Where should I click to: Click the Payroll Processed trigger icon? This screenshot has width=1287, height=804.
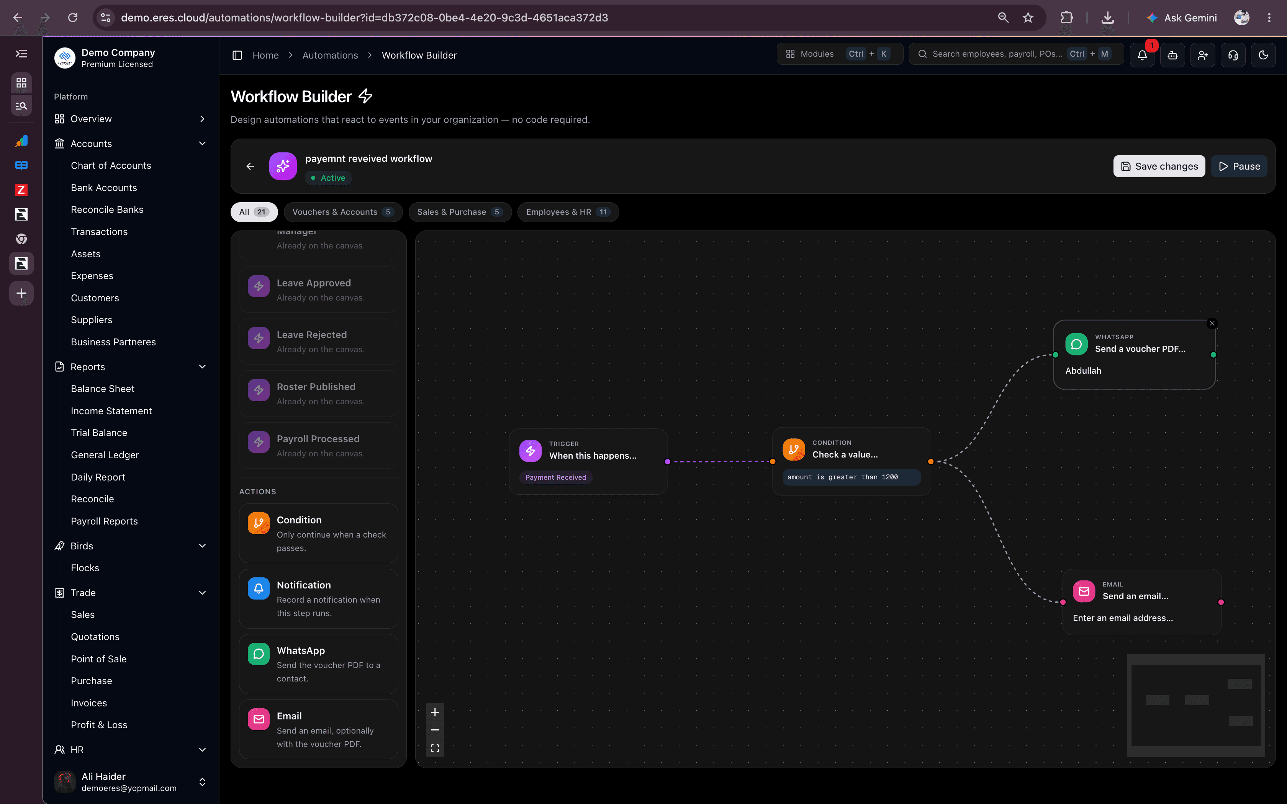point(259,442)
